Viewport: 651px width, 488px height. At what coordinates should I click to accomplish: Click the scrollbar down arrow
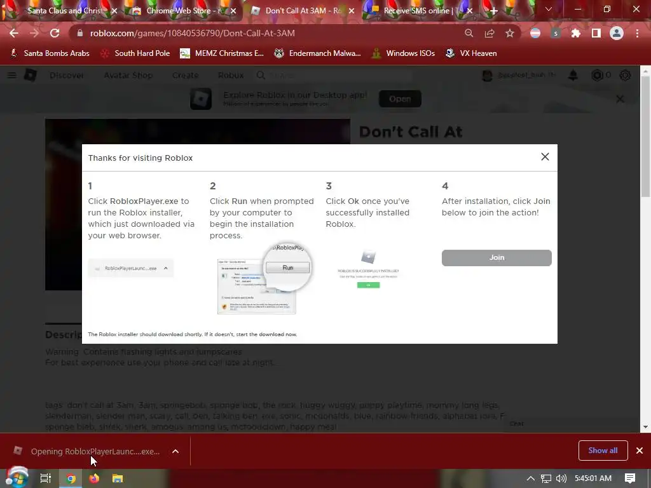tap(645, 427)
